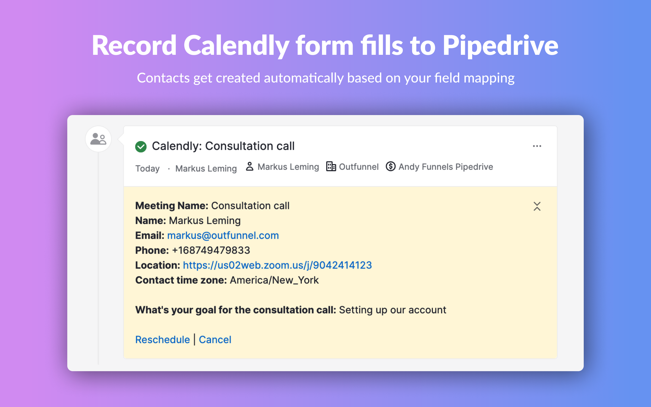This screenshot has width=651, height=407.
Task: Click the Record Calendly form fills heading
Action: tap(325, 46)
